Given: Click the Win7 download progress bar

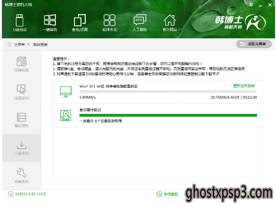Looking at the screenshot, I should click(x=168, y=92).
